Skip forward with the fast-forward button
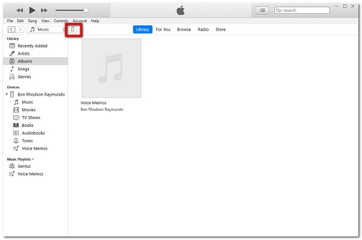 pyautogui.click(x=44, y=10)
